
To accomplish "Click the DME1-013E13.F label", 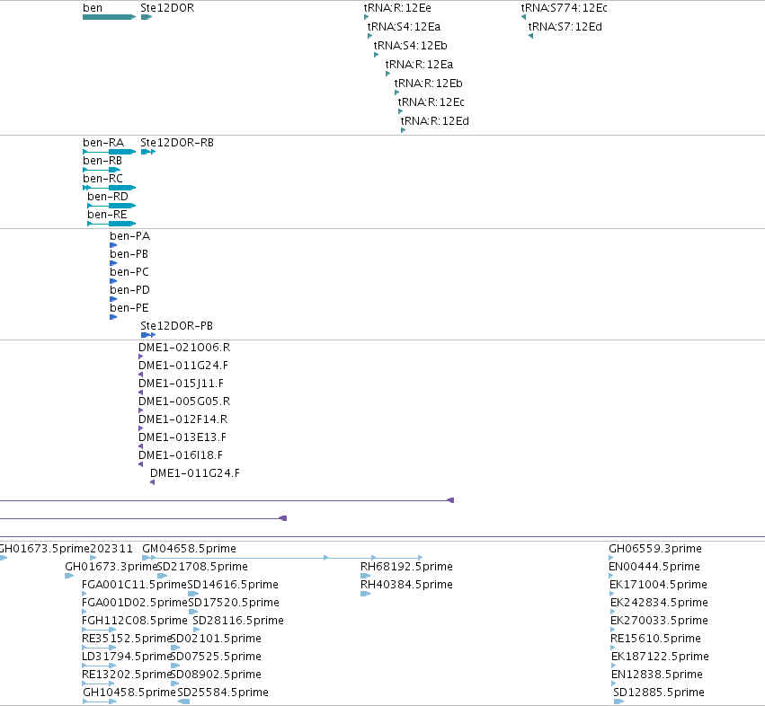I will coord(182,437).
